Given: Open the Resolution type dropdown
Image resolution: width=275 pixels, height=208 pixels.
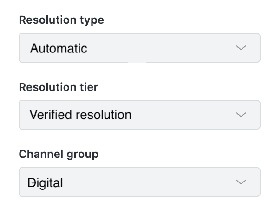Looking at the screenshot, I should (x=139, y=48).
